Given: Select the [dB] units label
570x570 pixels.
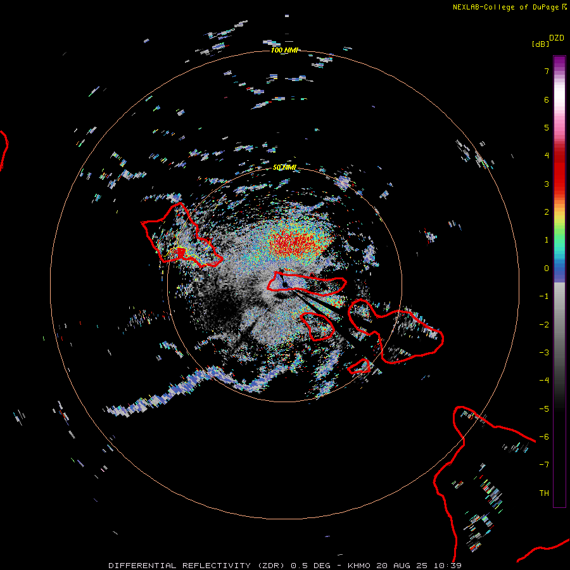Looking at the screenshot, I should [540, 44].
